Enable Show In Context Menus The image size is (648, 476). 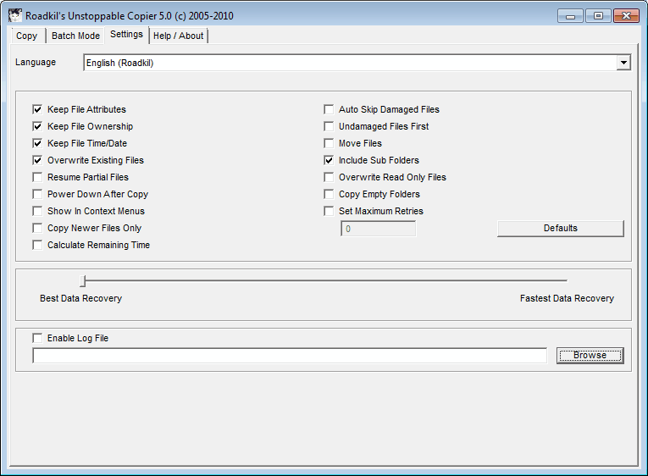click(x=37, y=211)
